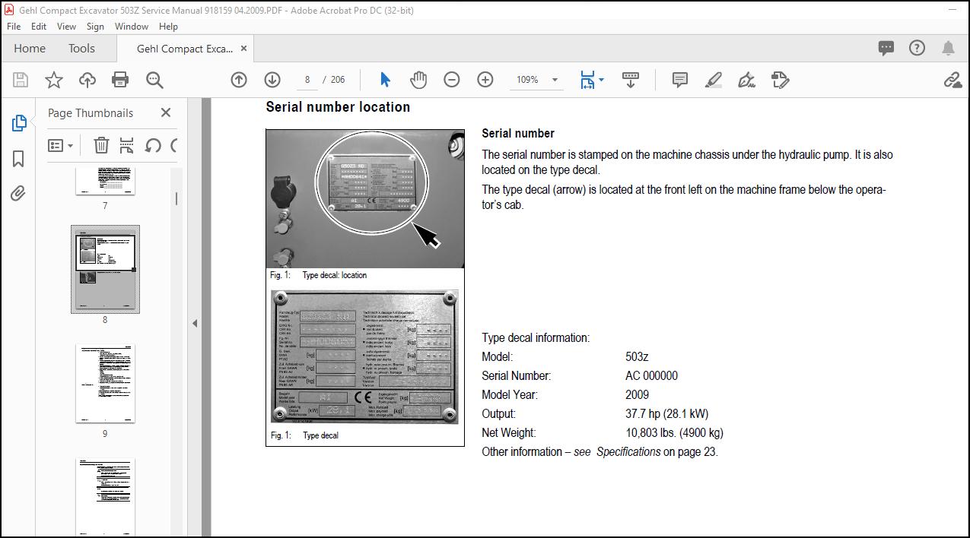Viewport: 970px width, 538px height.
Task: Zoom out with minus button
Action: [x=452, y=80]
